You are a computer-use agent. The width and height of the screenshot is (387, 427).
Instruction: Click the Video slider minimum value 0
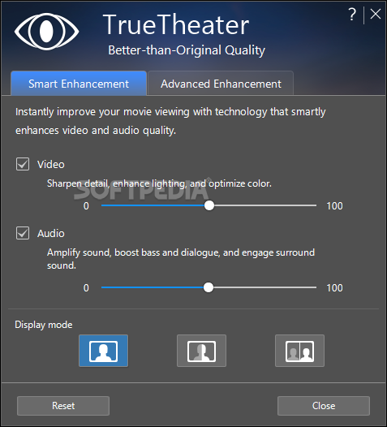[x=86, y=206]
